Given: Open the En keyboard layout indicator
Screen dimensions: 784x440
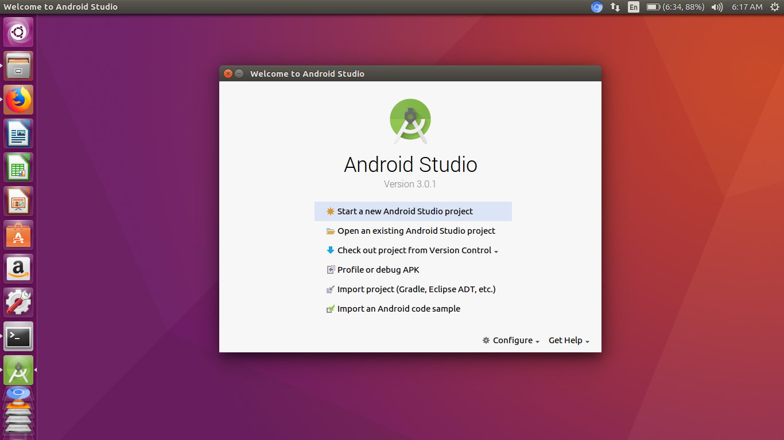Looking at the screenshot, I should click(634, 7).
